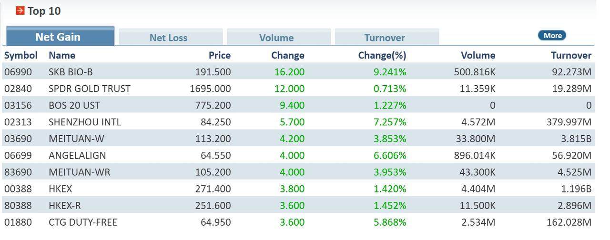Select MEITUAN-WR in the list
Image resolution: width=610 pixels, height=240 pixels.
tap(79, 172)
